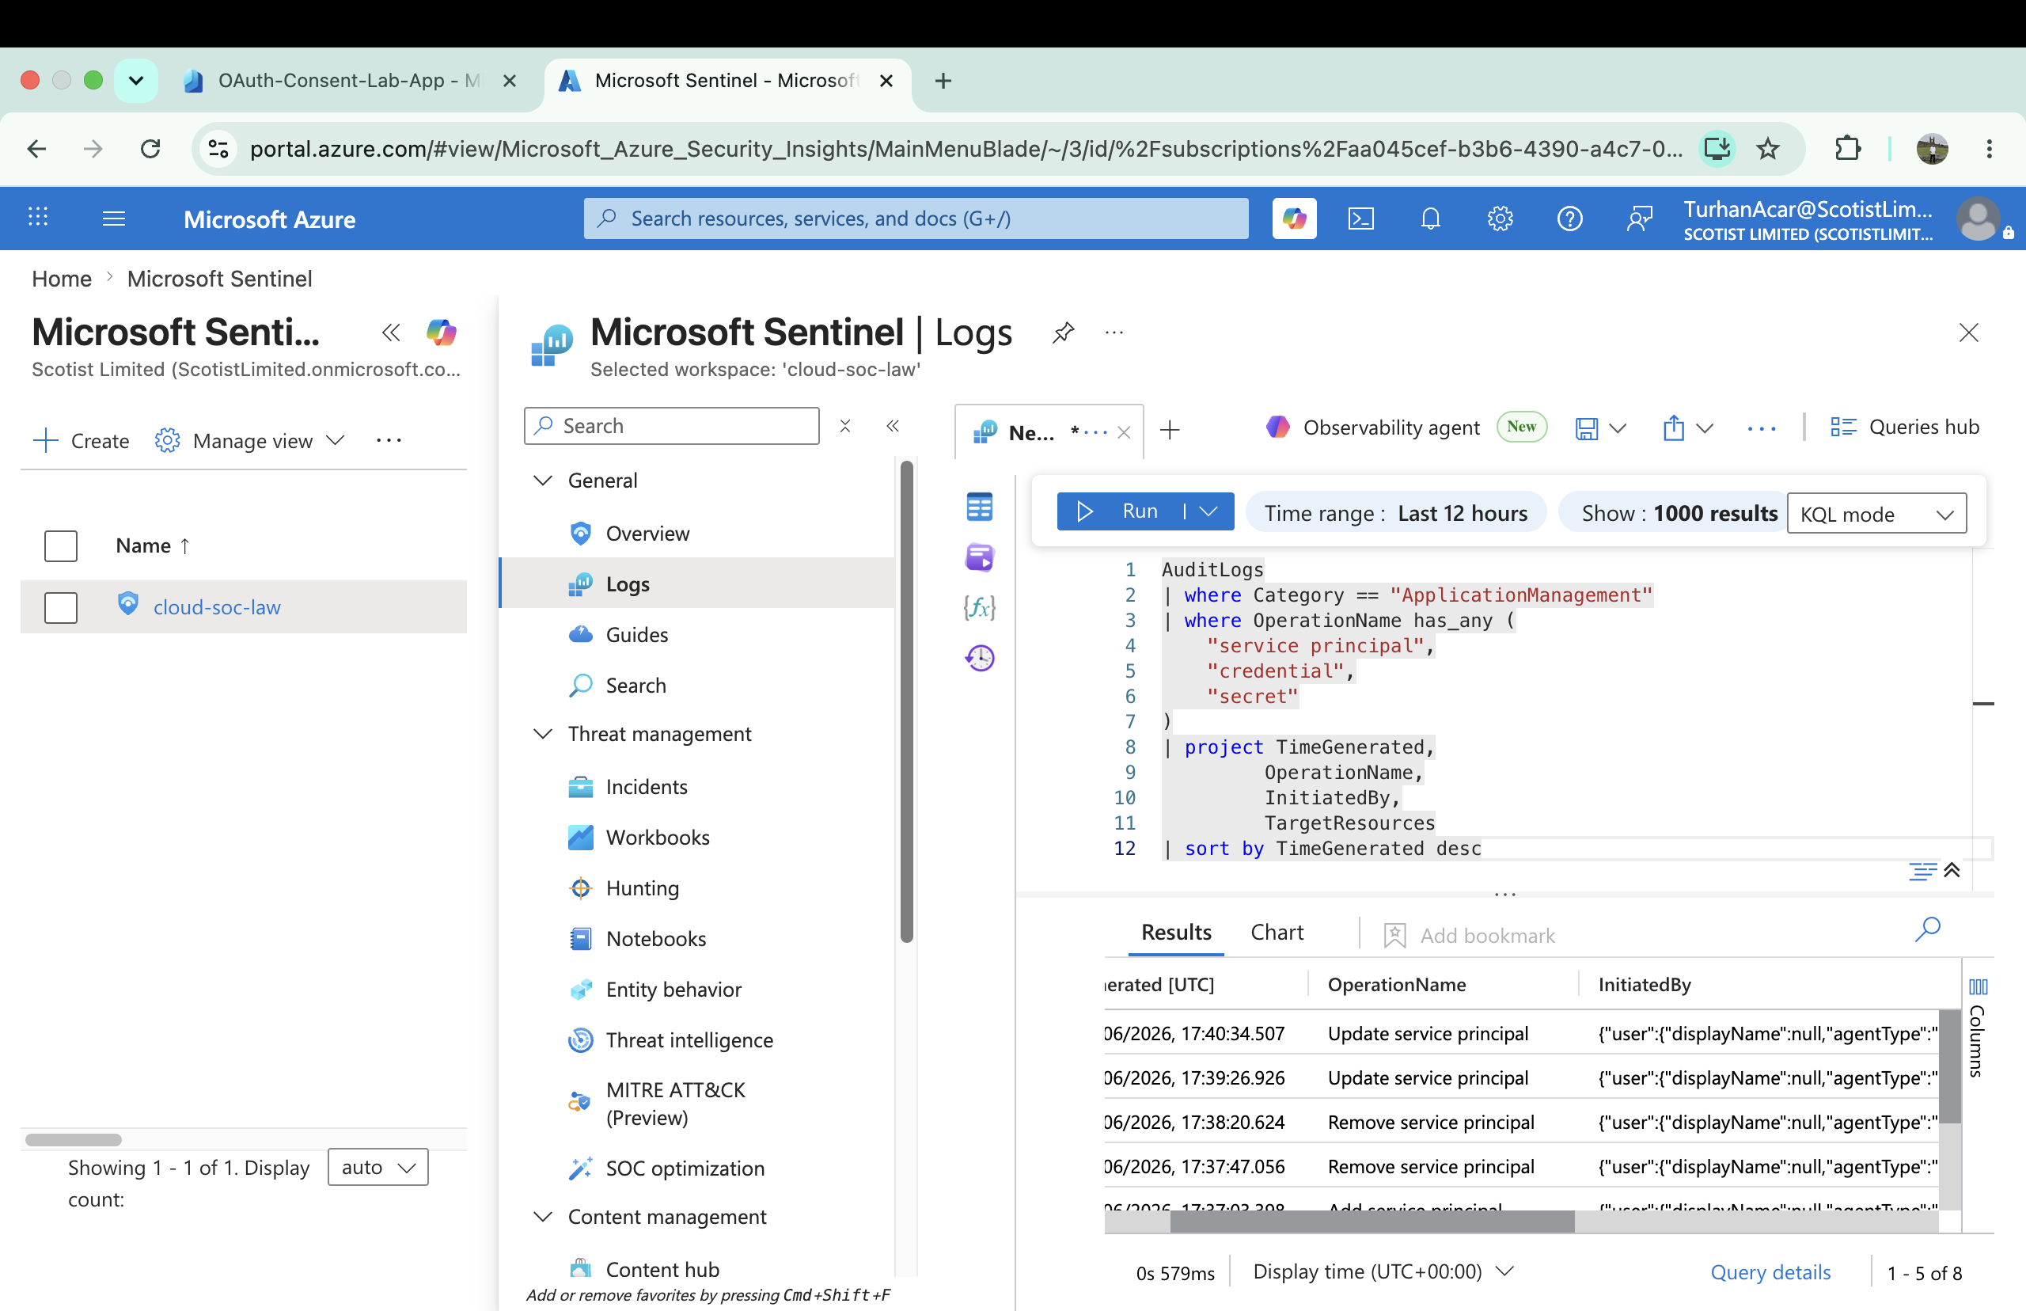Click the format query icon below editor
Screen dimensions: 2026x1311
[1922, 870]
